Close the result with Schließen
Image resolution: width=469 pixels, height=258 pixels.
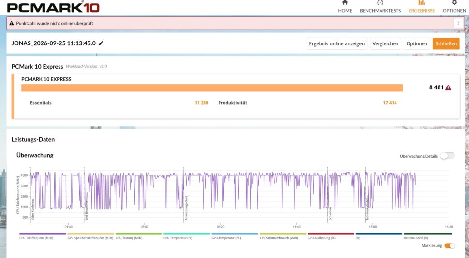click(446, 43)
